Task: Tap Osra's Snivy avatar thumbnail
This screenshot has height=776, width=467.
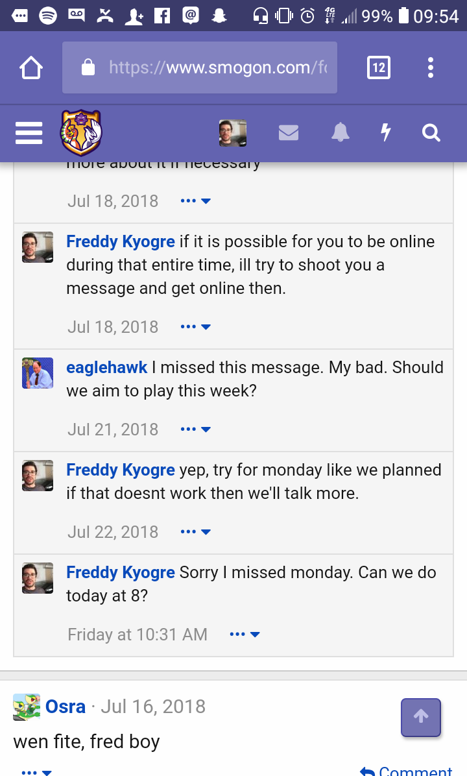Action: coord(27,707)
